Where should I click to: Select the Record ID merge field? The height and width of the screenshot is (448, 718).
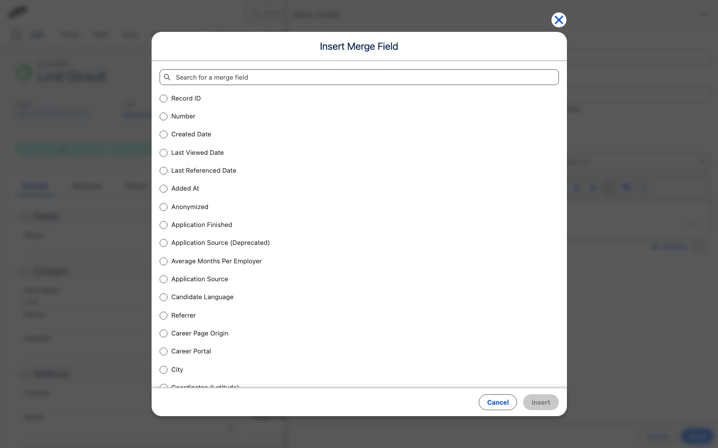pos(164,99)
